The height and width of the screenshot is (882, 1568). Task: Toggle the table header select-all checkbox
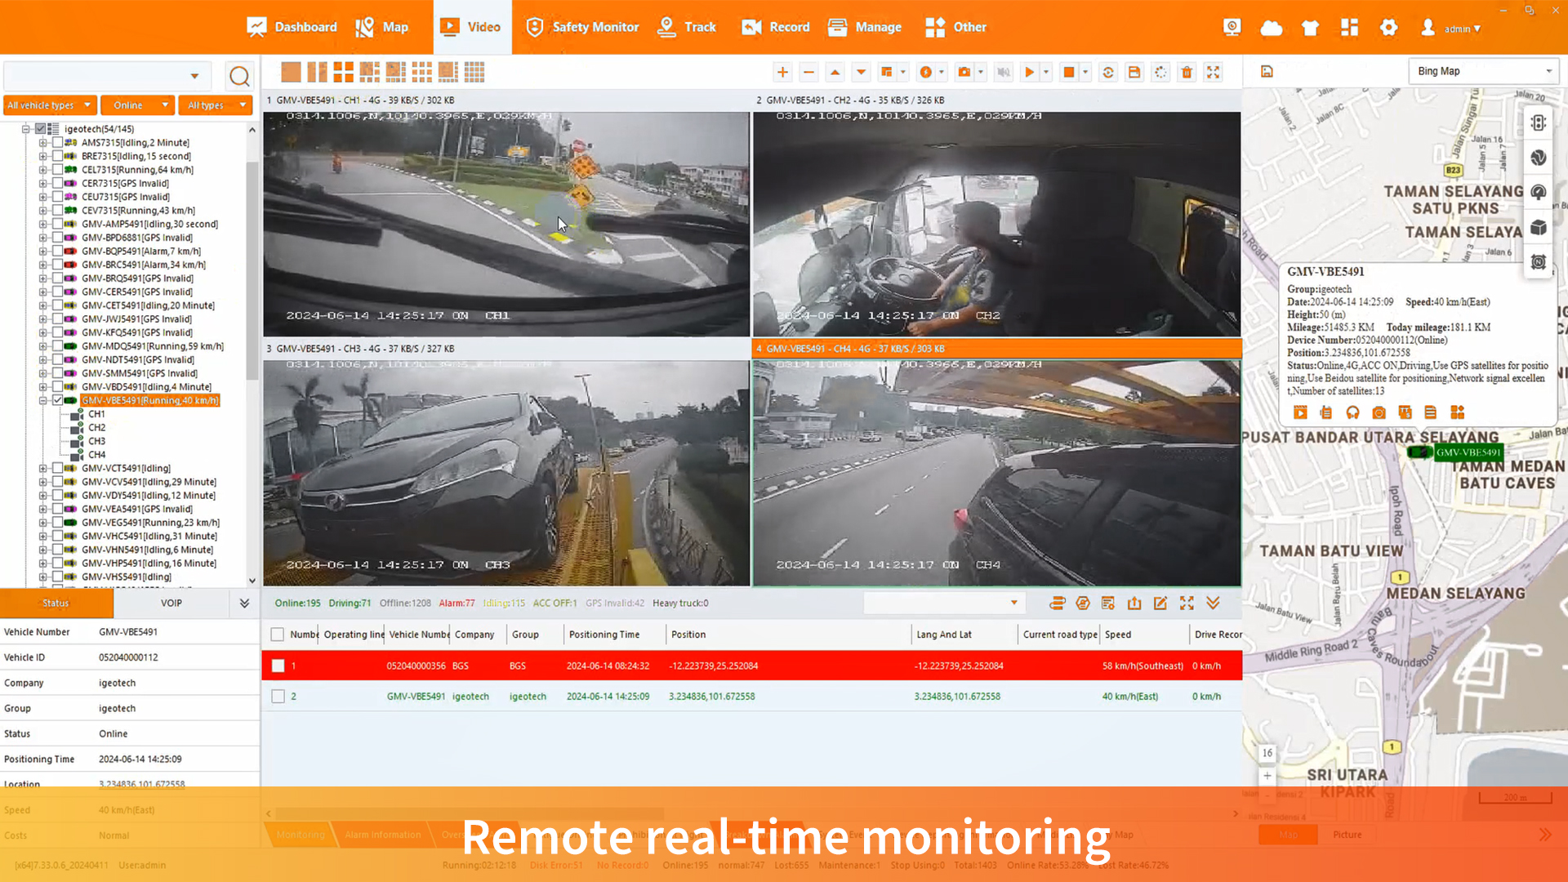(x=278, y=635)
